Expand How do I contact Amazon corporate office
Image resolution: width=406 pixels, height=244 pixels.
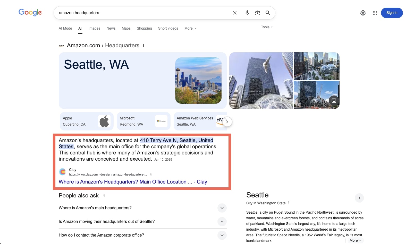[x=143, y=235]
